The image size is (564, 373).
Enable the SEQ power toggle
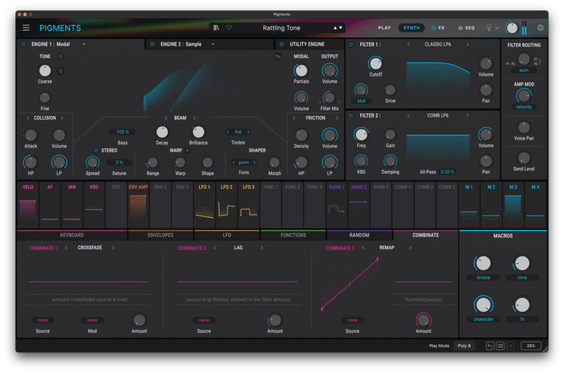pos(461,28)
